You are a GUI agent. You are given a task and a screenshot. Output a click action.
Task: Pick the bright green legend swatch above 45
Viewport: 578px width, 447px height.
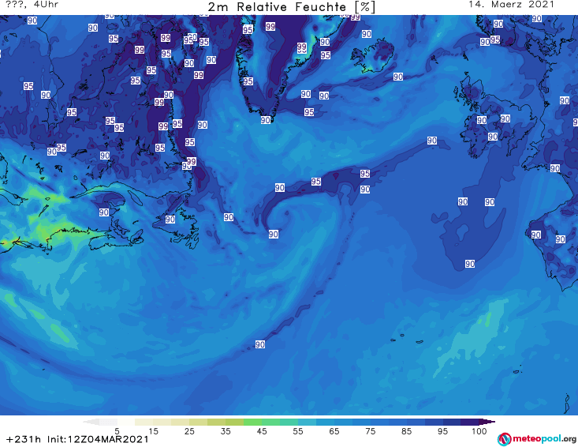[x=252, y=422]
